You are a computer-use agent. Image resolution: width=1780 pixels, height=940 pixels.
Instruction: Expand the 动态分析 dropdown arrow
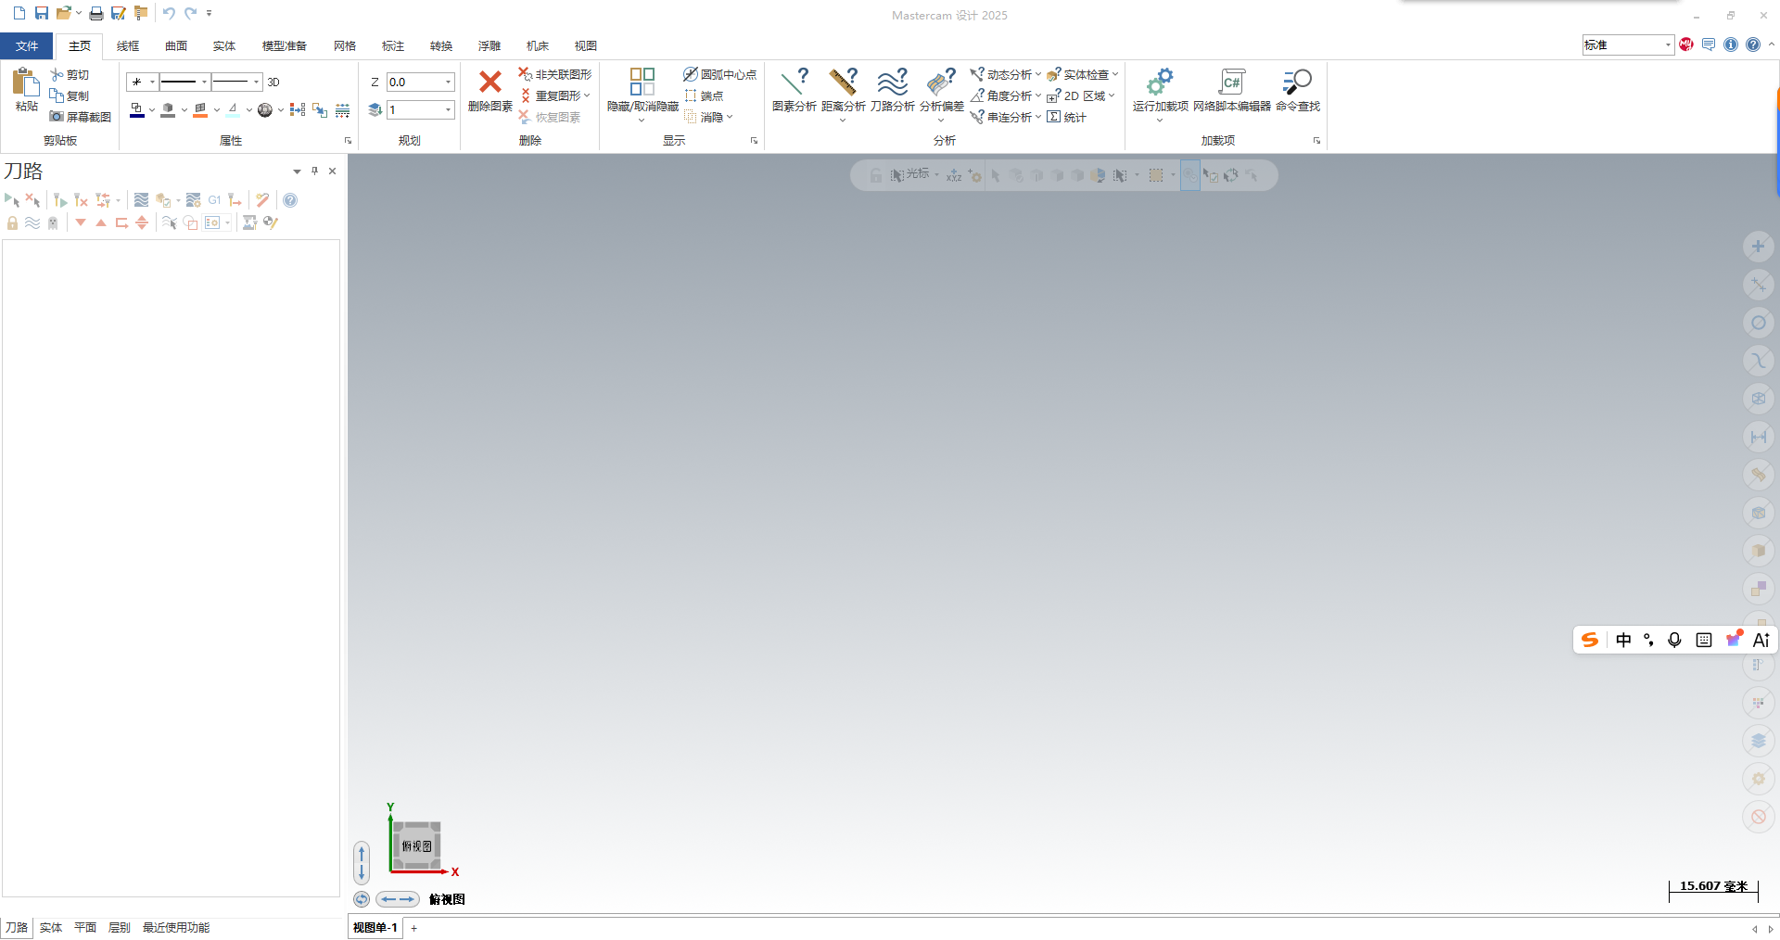tap(1038, 74)
